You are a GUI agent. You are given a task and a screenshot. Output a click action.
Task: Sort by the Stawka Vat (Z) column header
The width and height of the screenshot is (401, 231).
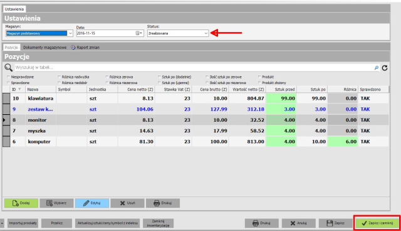coord(174,89)
